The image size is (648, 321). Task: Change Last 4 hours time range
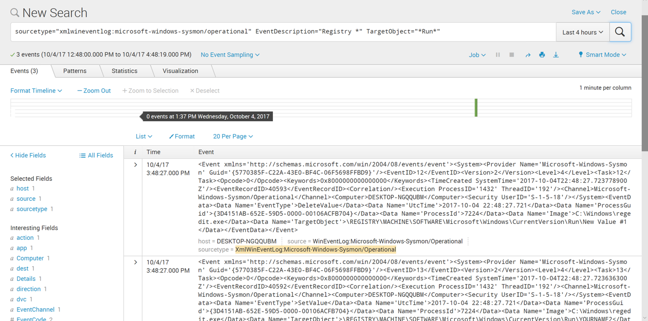tap(583, 32)
